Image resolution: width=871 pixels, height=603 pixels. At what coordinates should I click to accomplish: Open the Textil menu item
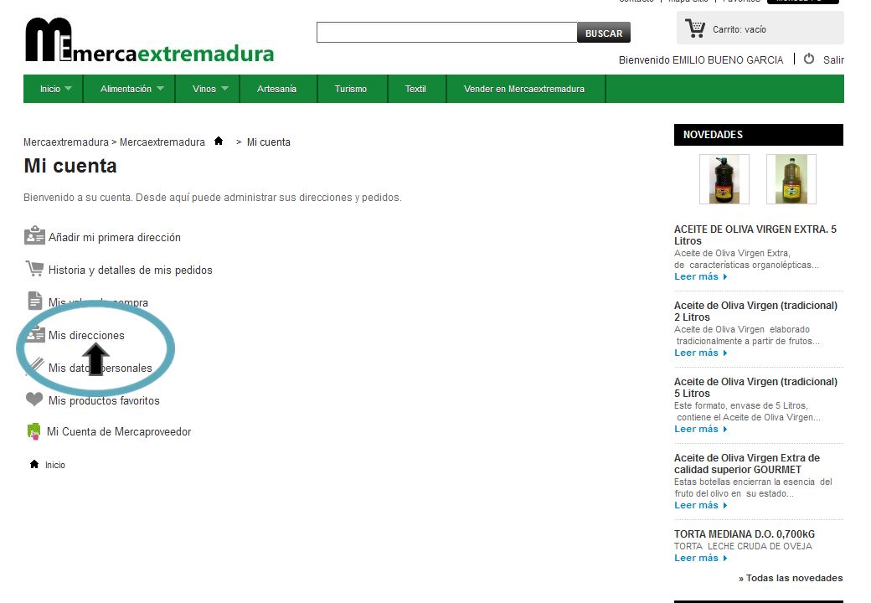coord(415,89)
